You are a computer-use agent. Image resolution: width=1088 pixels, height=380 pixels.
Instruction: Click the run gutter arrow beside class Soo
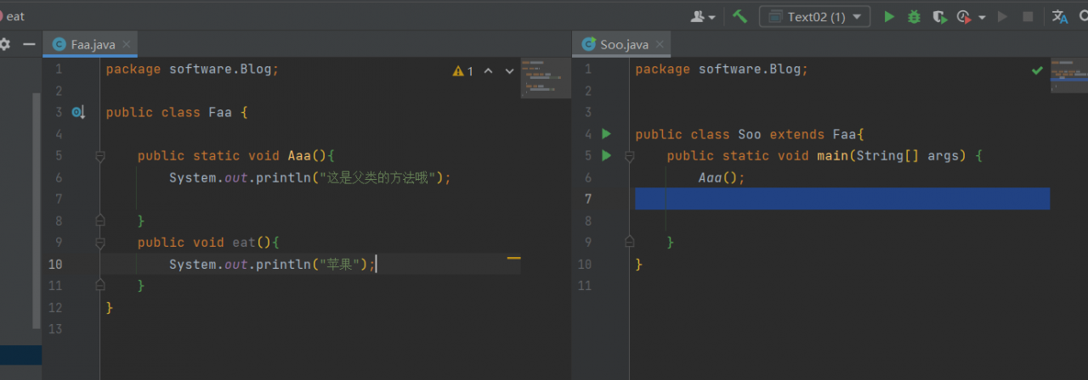606,134
